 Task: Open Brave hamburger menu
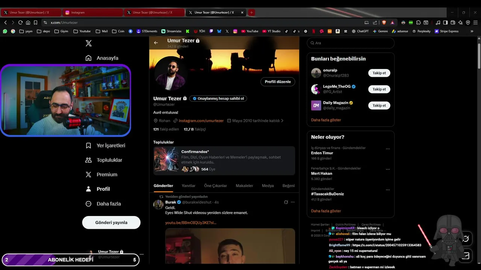click(475, 22)
